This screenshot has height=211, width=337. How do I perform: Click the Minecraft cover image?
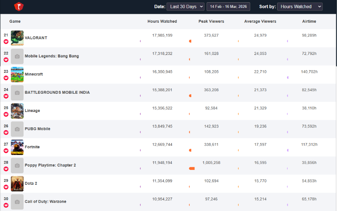click(x=17, y=74)
